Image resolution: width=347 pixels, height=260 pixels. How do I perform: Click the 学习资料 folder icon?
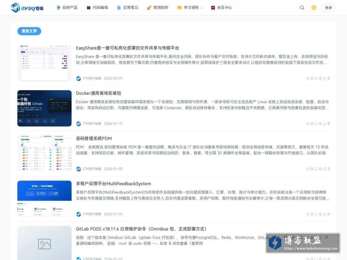point(180,8)
